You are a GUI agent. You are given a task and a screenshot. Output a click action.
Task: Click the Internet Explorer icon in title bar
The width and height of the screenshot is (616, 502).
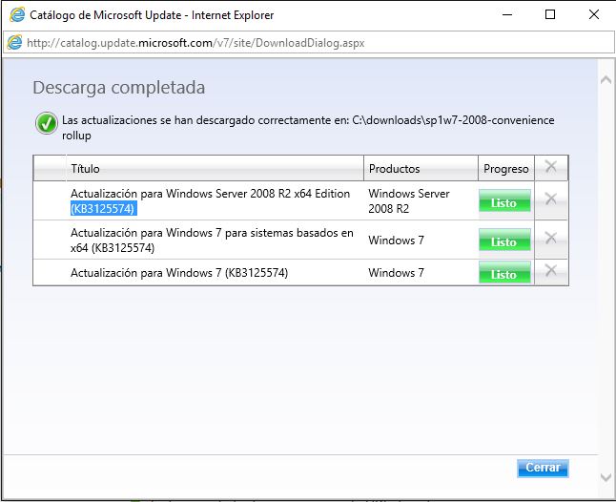coord(17,14)
